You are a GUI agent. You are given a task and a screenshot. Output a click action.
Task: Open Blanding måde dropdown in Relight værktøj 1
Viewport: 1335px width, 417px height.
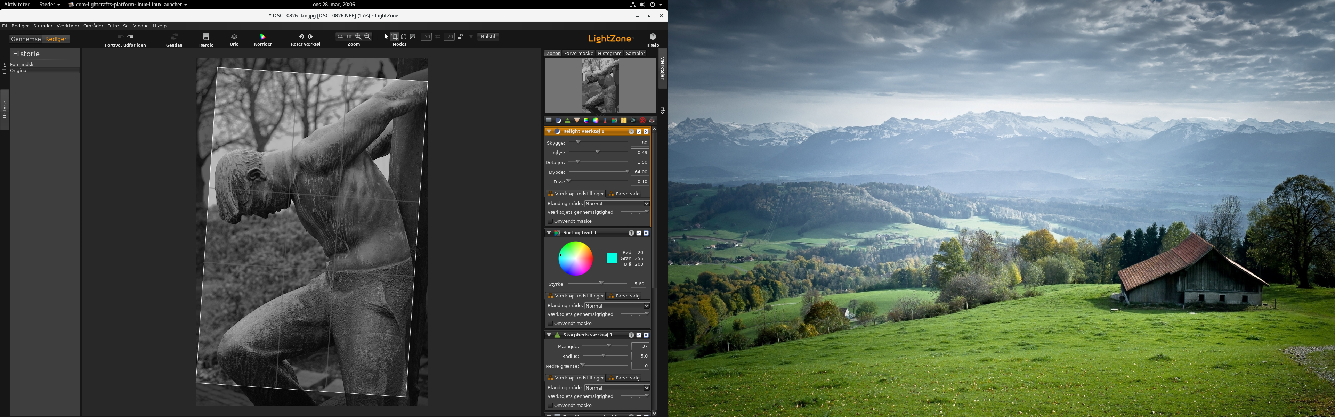coord(617,204)
